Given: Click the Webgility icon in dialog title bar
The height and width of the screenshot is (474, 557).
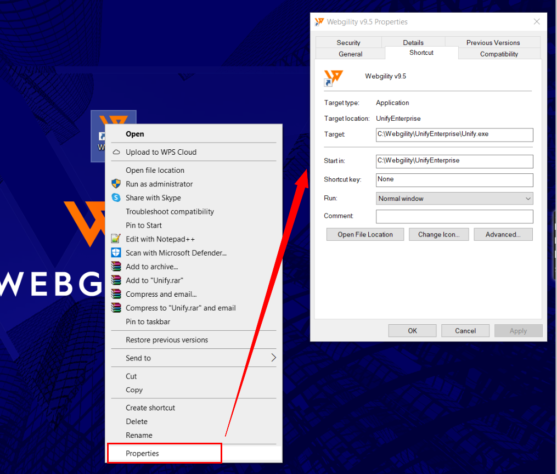Looking at the screenshot, I should click(319, 22).
